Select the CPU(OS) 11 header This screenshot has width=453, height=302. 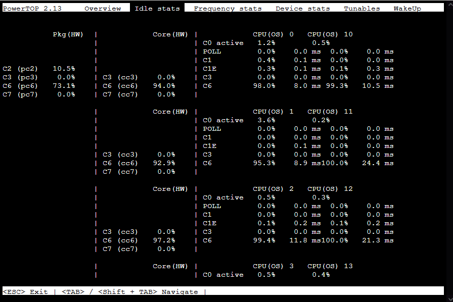pyautogui.click(x=330, y=112)
